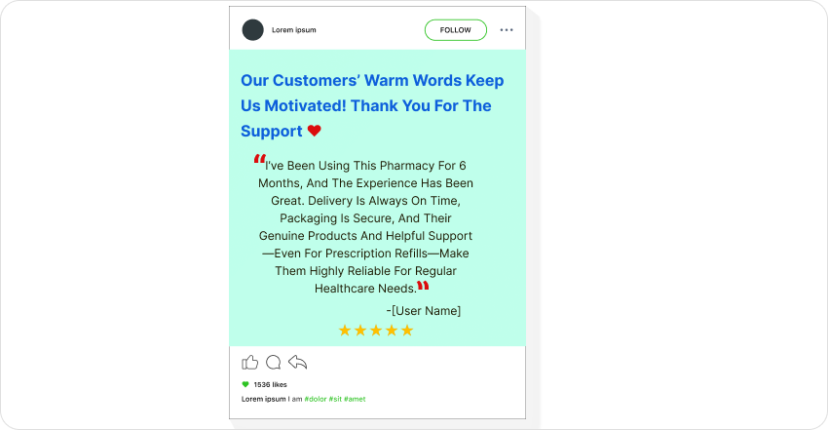Click the green heart next to likes
The image size is (828, 430).
[245, 384]
